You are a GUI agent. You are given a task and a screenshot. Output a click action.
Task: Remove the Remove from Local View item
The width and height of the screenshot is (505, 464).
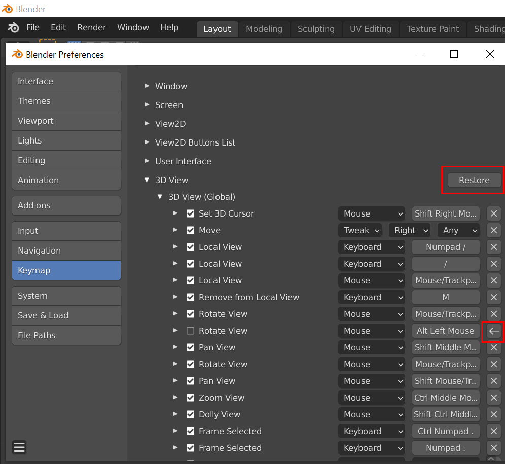(x=493, y=297)
